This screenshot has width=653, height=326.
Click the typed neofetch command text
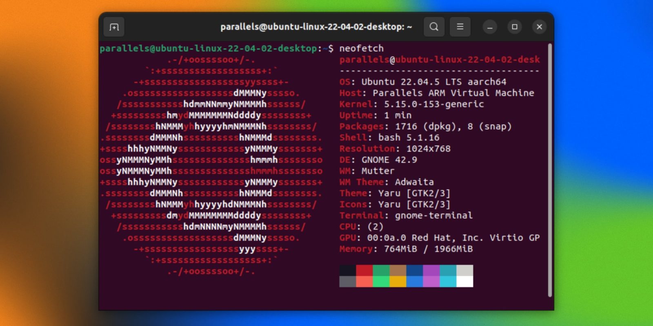coord(361,48)
